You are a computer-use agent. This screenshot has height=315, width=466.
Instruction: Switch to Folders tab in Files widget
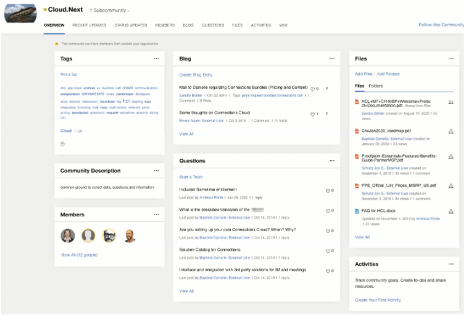coord(376,86)
